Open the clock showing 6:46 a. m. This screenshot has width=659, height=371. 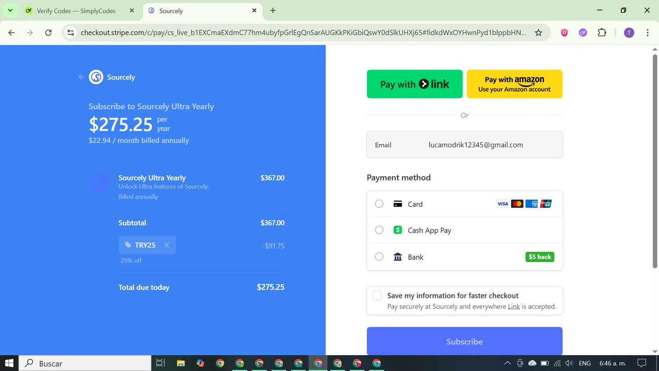(613, 363)
